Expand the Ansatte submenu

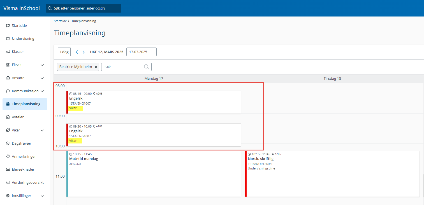point(42,78)
